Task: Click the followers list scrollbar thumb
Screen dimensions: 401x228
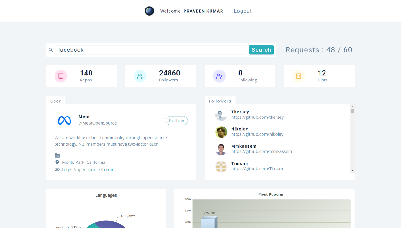Action: [352, 111]
